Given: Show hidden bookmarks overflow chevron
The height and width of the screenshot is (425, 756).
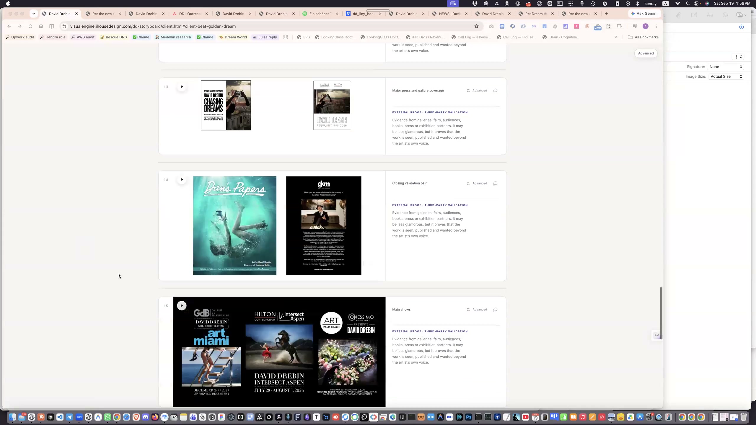Looking at the screenshot, I should pyautogui.click(x=616, y=37).
